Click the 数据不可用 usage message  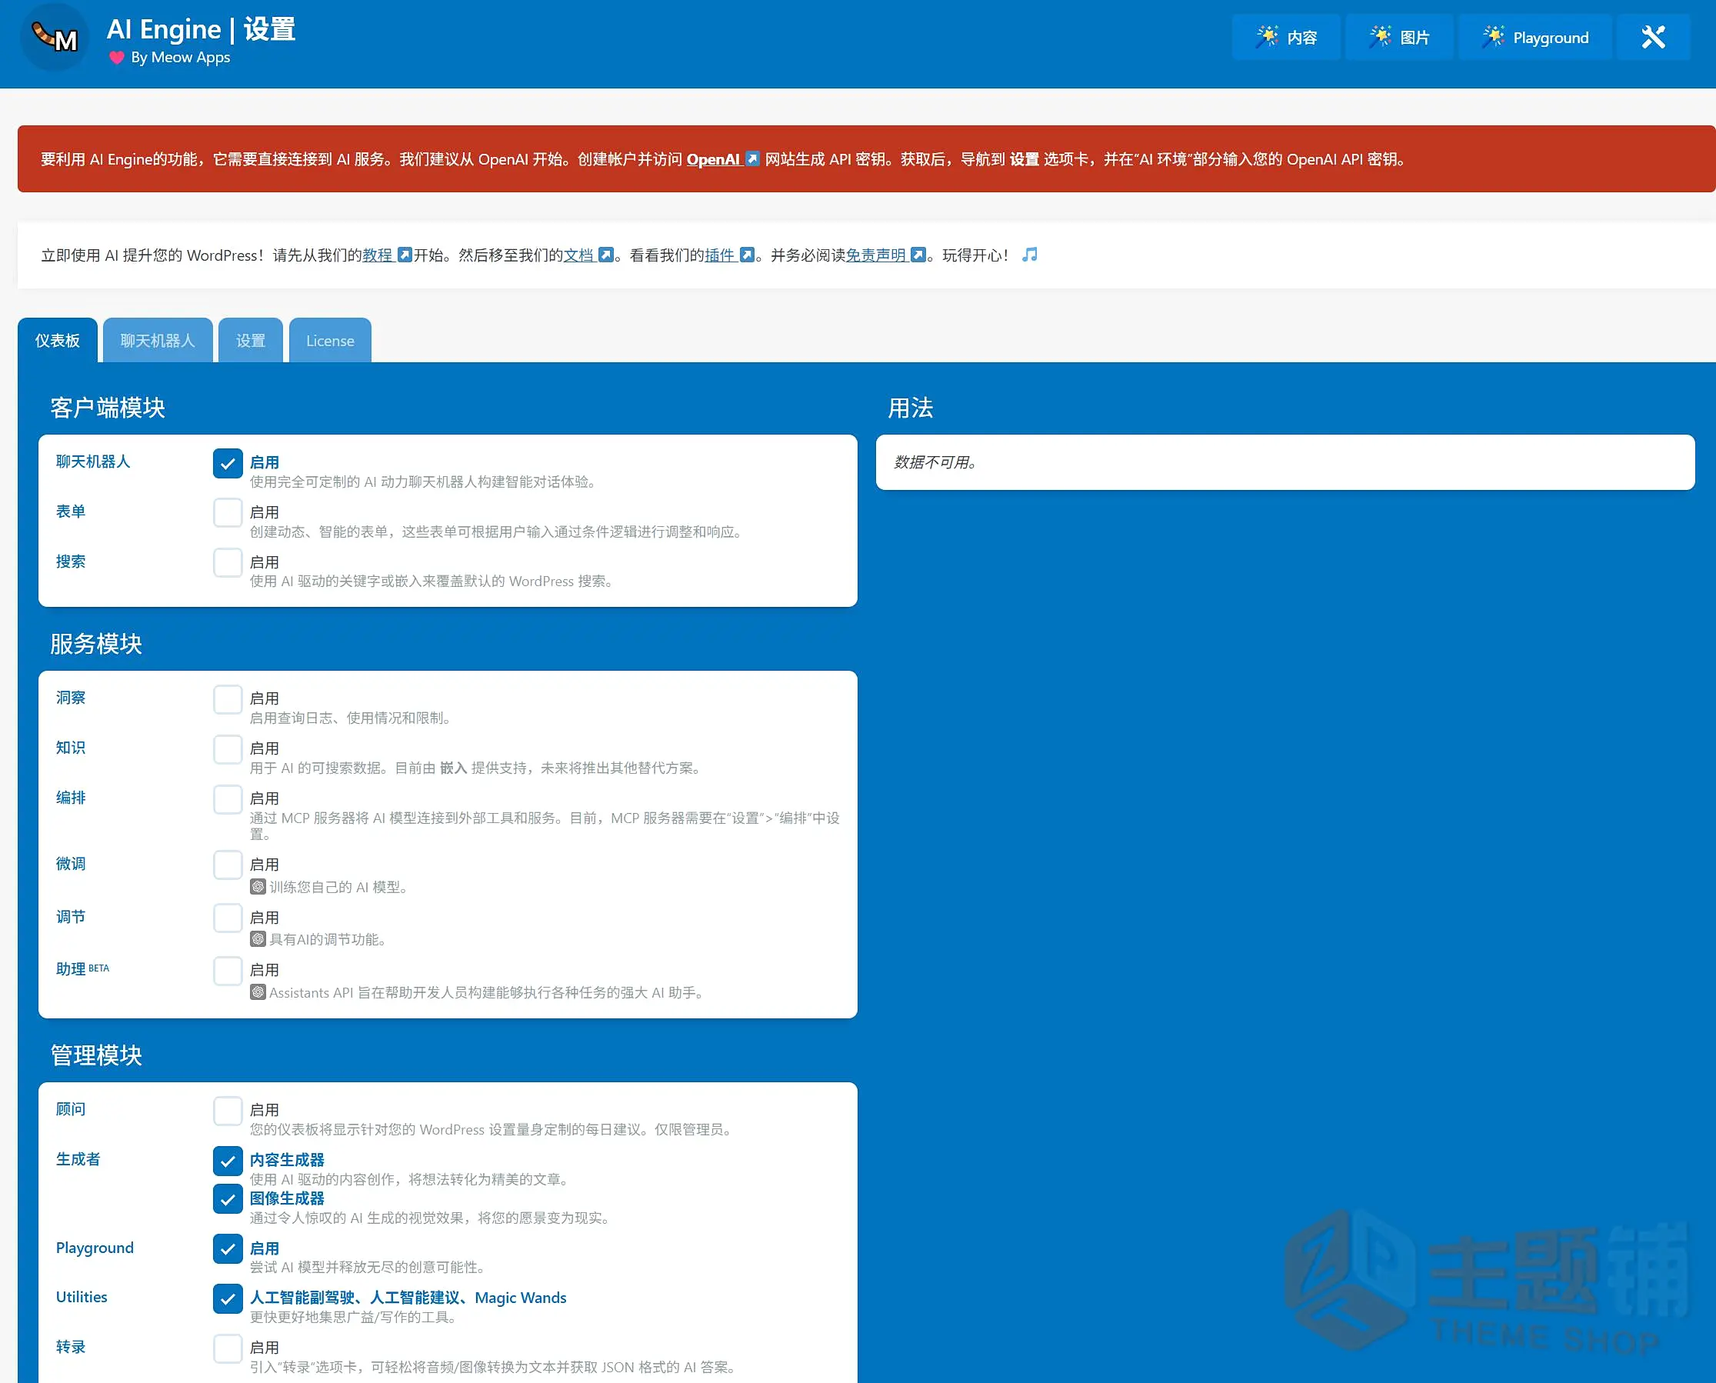(935, 462)
